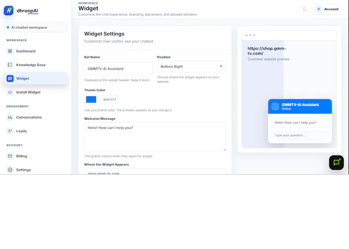
Task: Click the preview URL https://shop.gmm-tv.com/
Action: pyautogui.click(x=267, y=51)
